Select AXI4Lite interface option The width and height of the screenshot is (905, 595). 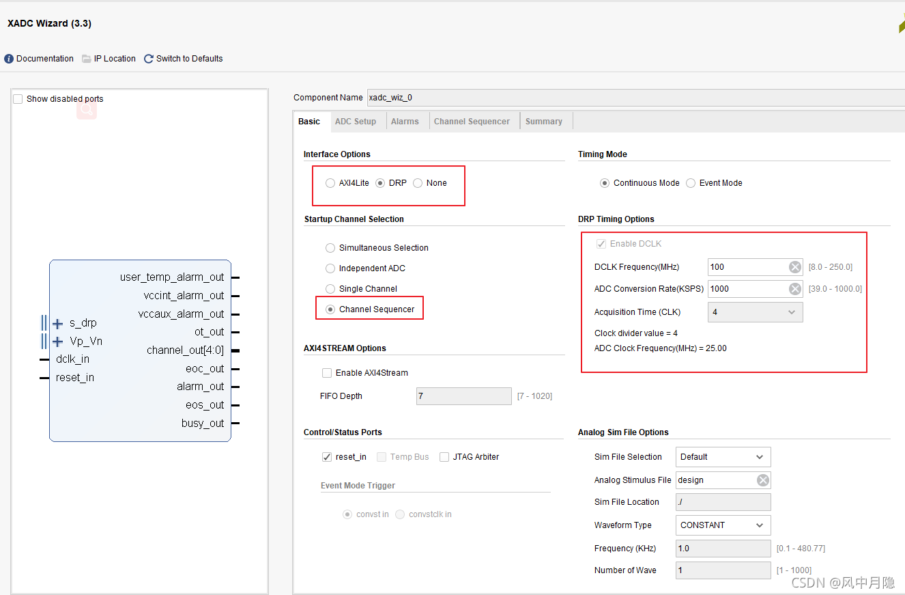330,183
